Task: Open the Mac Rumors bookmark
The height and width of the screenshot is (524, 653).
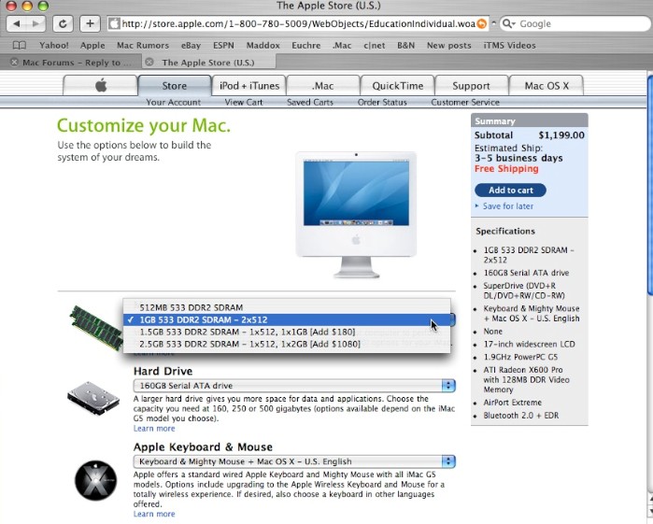Action: click(143, 45)
